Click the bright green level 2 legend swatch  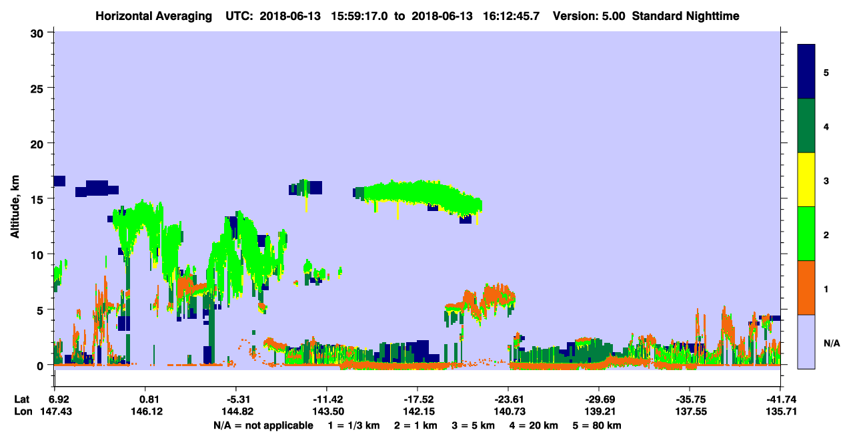[x=806, y=234]
